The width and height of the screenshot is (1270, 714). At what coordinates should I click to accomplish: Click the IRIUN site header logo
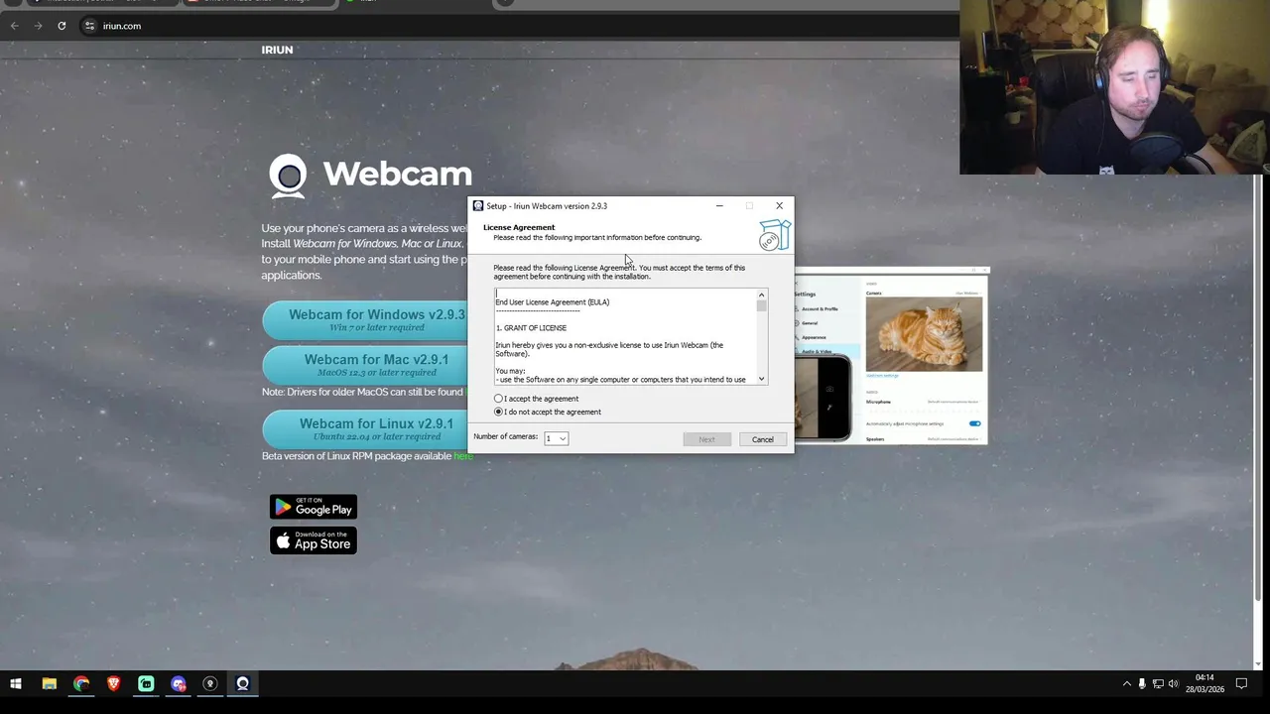(x=277, y=50)
